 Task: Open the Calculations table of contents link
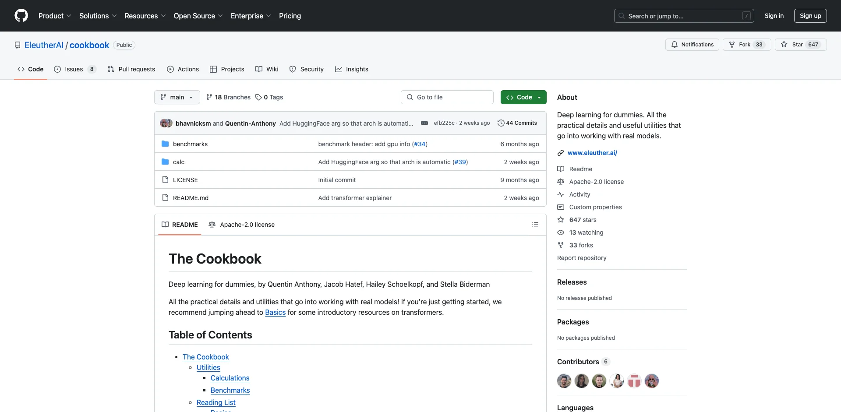pyautogui.click(x=230, y=378)
